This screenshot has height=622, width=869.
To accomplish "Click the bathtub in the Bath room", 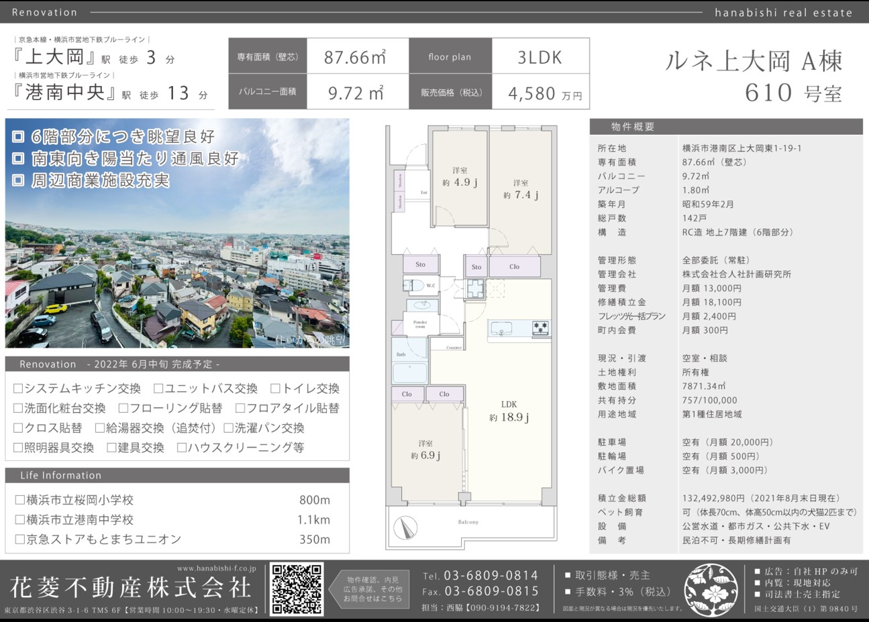I will [409, 372].
